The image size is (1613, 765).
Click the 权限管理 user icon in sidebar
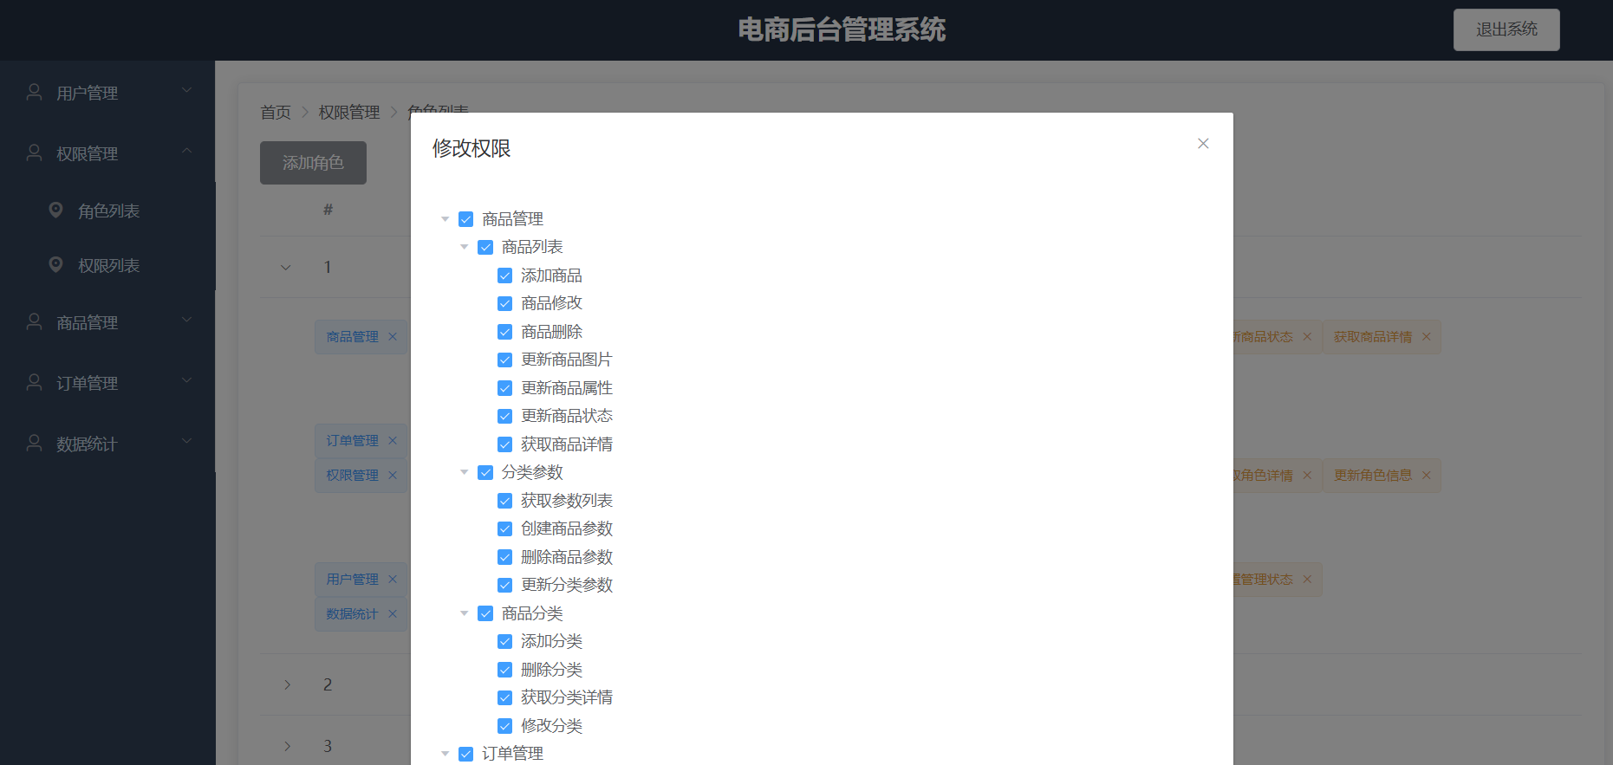click(x=35, y=152)
